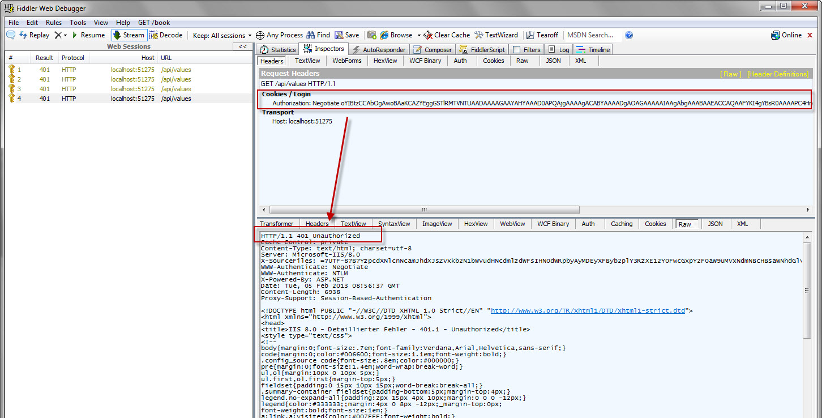This screenshot has width=822, height=418.
Task: Toggle the Any Process target filter
Action: (279, 35)
